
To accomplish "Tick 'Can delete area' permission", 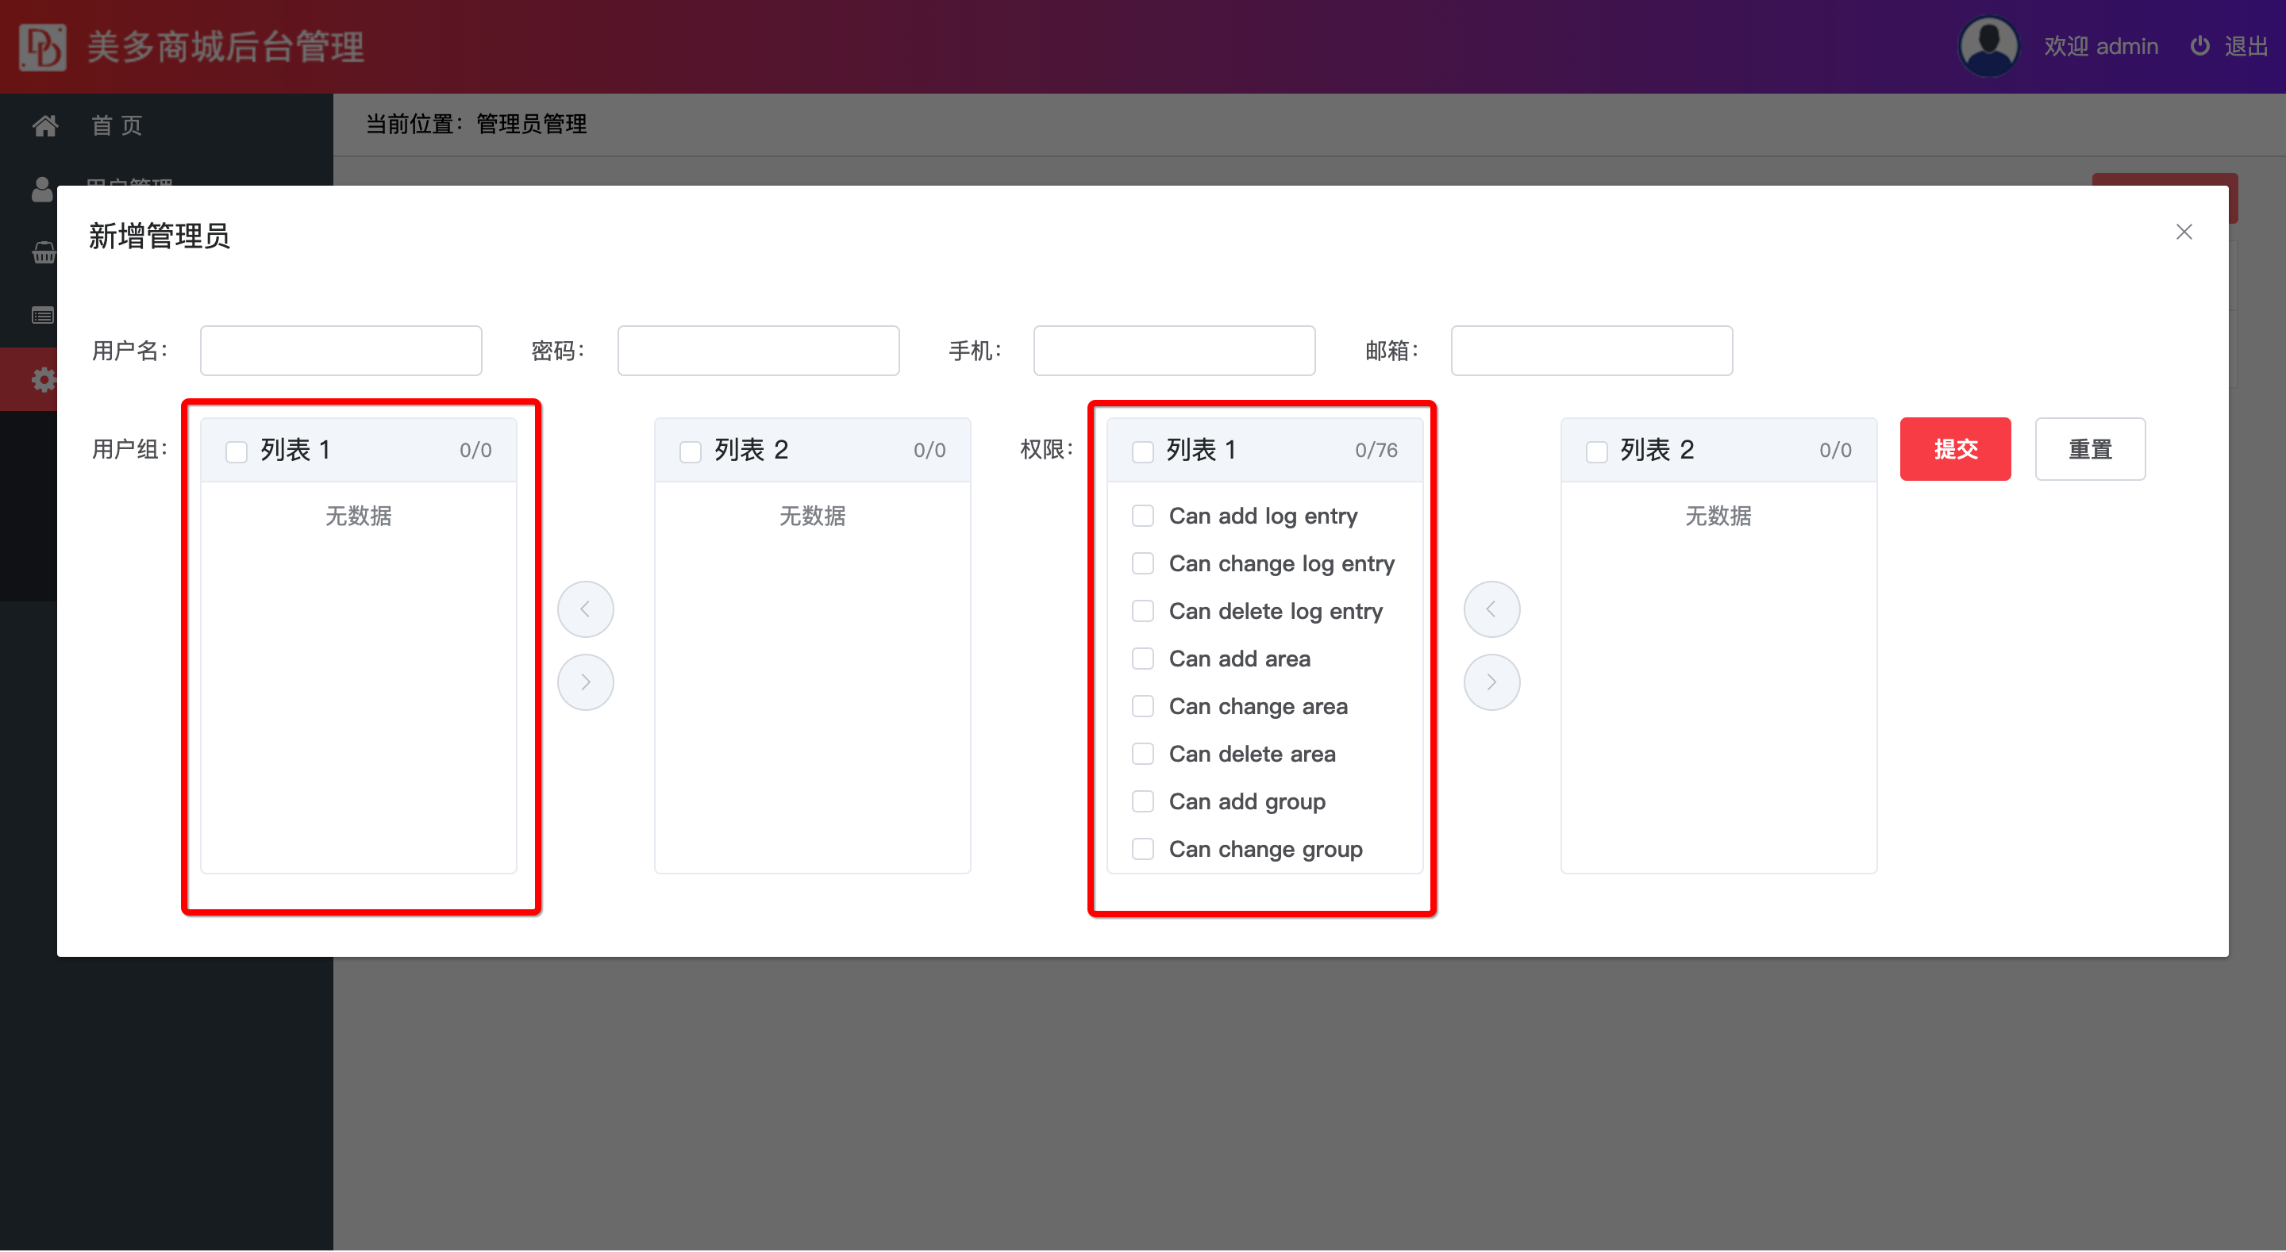I will click(1142, 753).
